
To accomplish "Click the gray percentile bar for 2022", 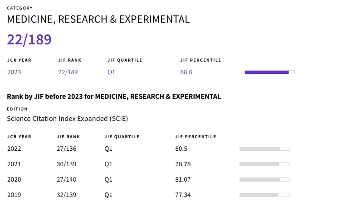I will tap(264, 149).
